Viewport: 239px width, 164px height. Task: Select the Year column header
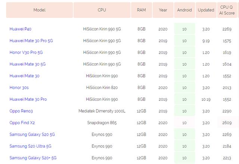point(163,10)
